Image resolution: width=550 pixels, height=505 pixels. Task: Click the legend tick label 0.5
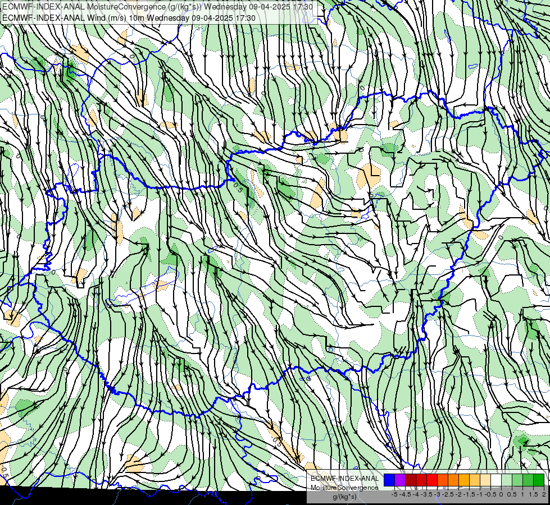(x=512, y=494)
